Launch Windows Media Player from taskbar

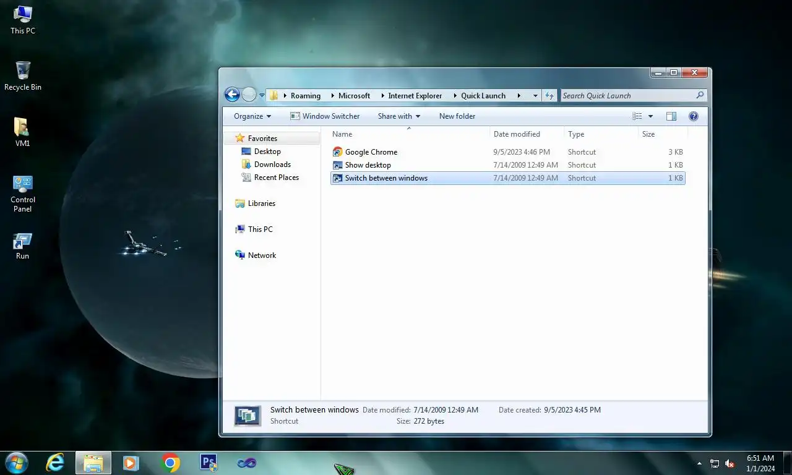pos(131,463)
